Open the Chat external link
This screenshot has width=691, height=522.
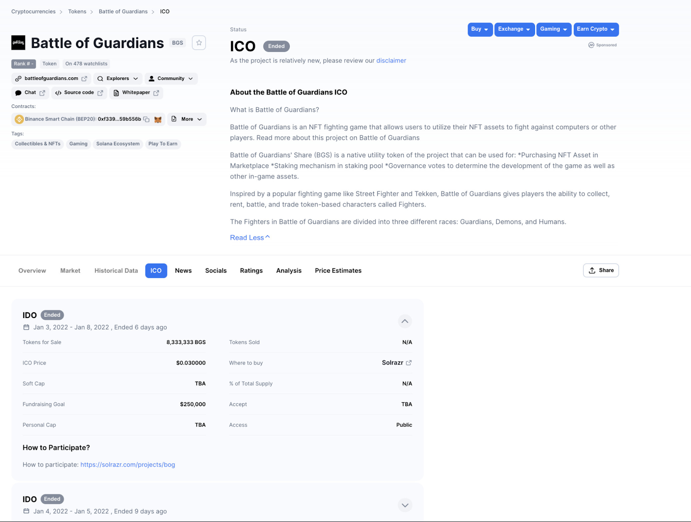point(30,92)
